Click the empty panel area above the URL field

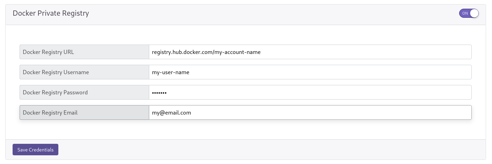[246, 34]
